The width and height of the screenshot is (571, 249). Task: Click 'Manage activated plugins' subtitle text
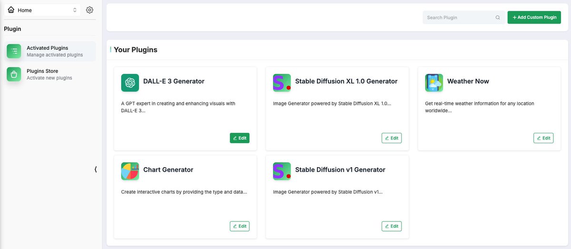coord(55,55)
